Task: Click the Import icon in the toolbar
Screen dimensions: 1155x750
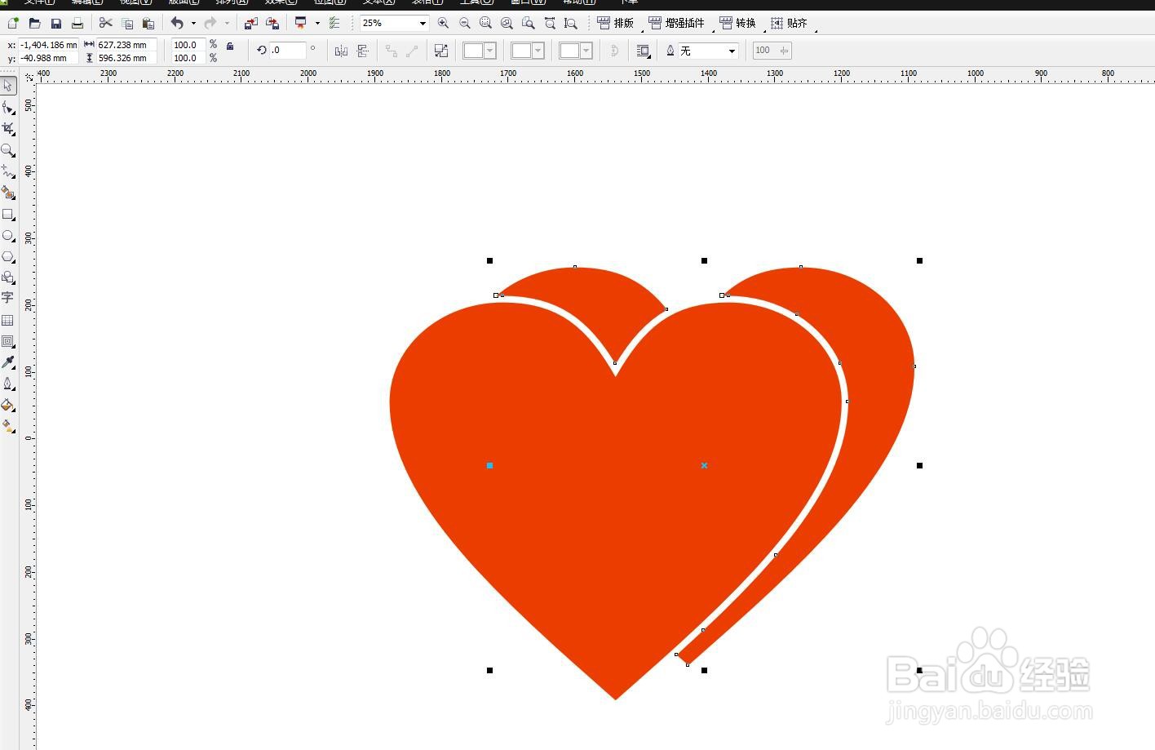Action: 251,24
